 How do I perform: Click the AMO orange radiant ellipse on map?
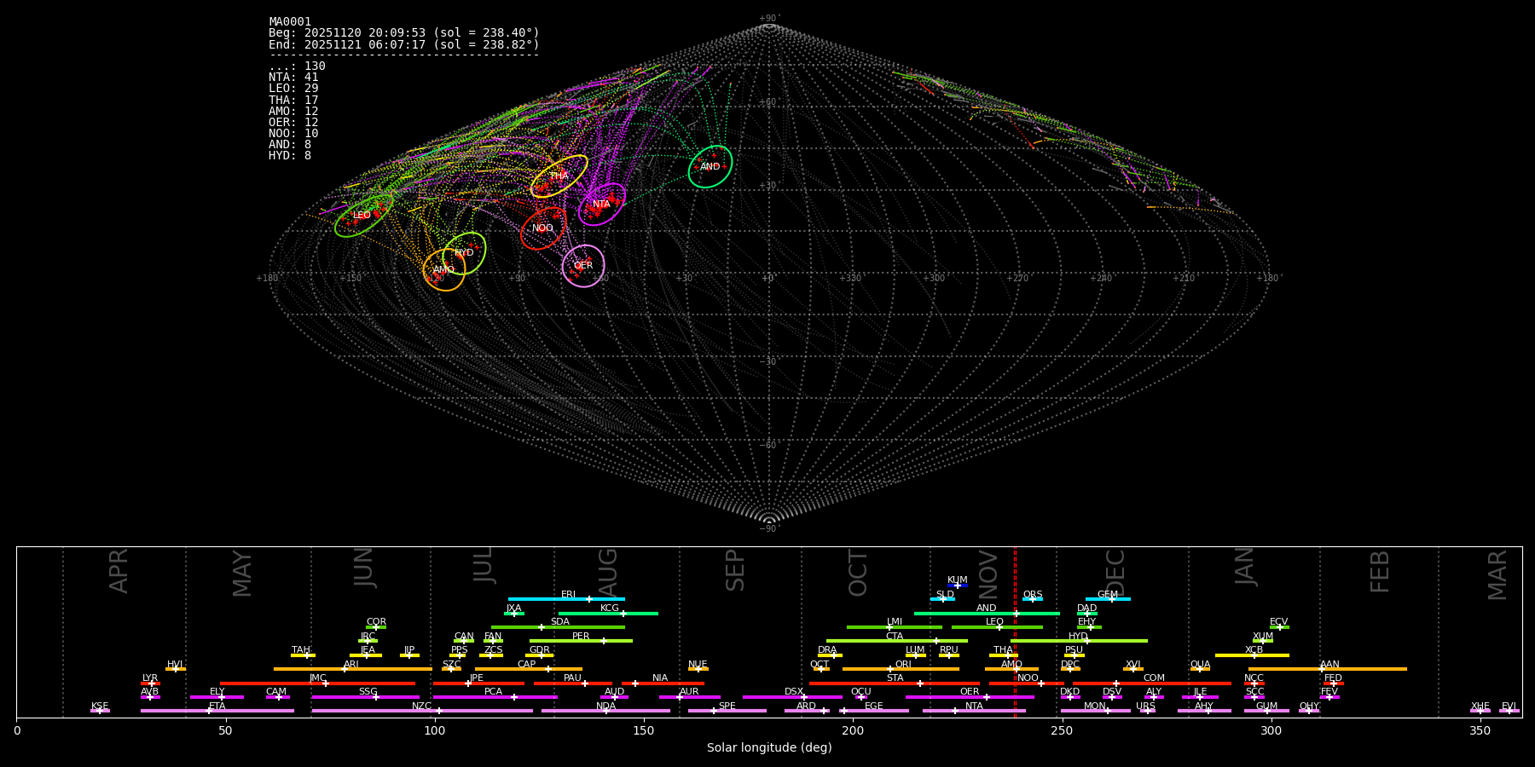444,270
